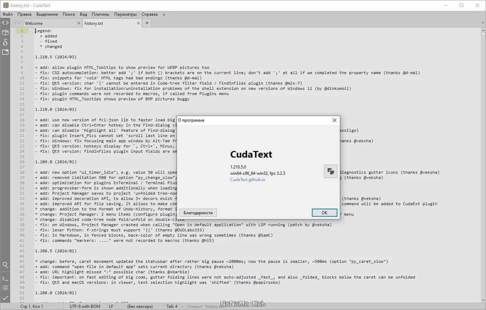Open the Справка menu
The height and width of the screenshot is (310, 486).
point(150,14)
